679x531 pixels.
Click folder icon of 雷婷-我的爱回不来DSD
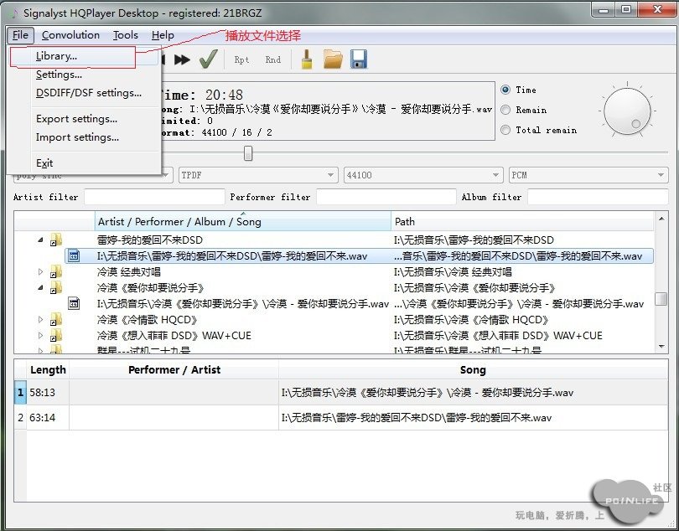tap(56, 240)
